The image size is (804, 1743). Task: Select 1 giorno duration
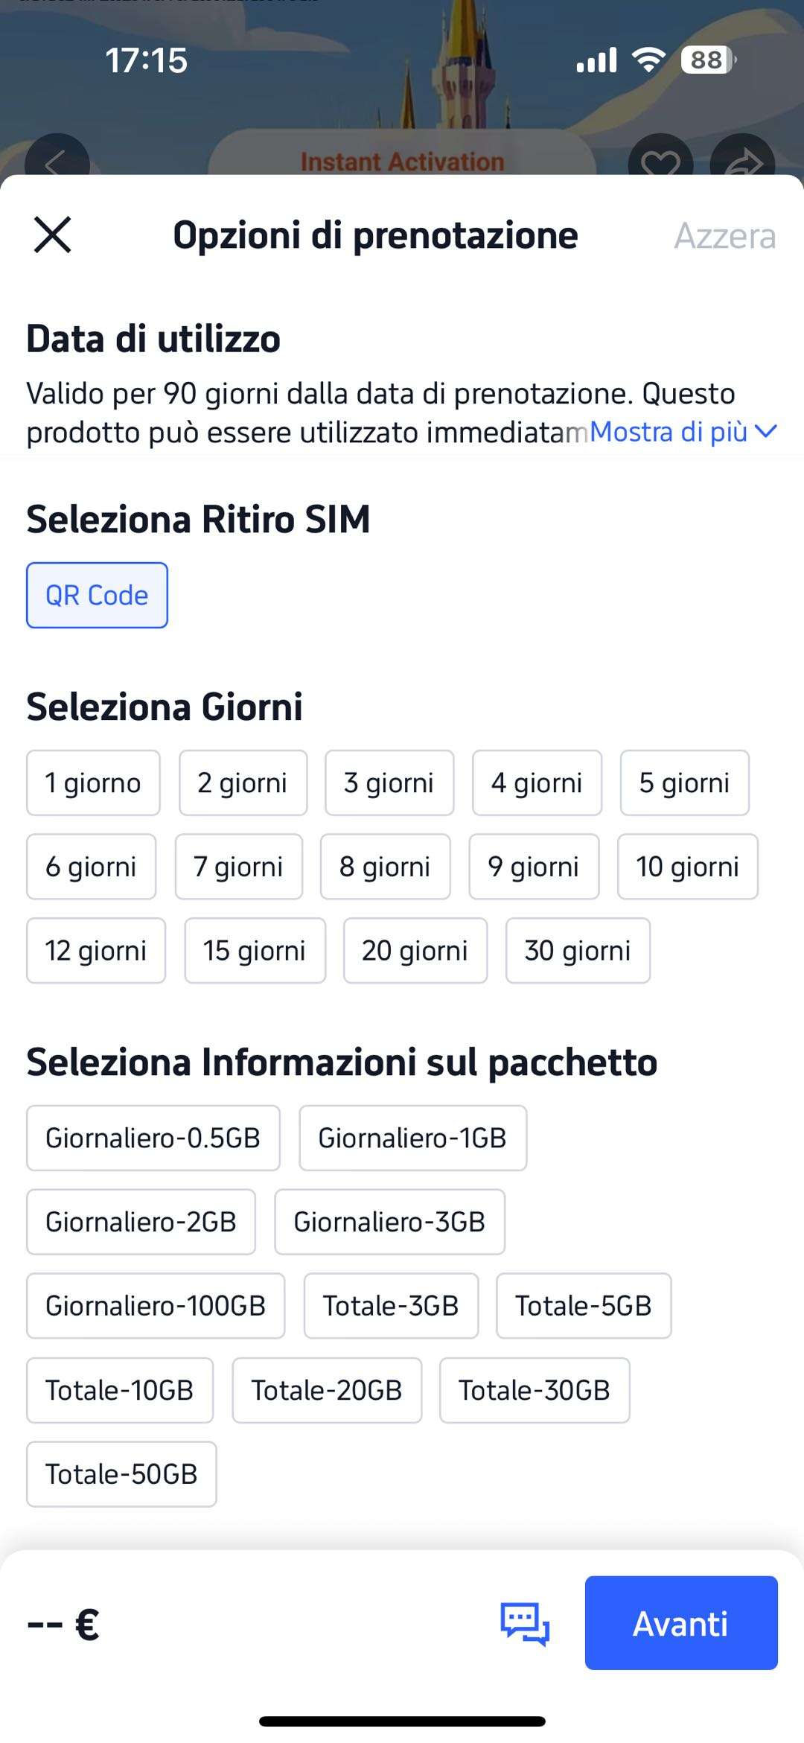click(x=93, y=783)
